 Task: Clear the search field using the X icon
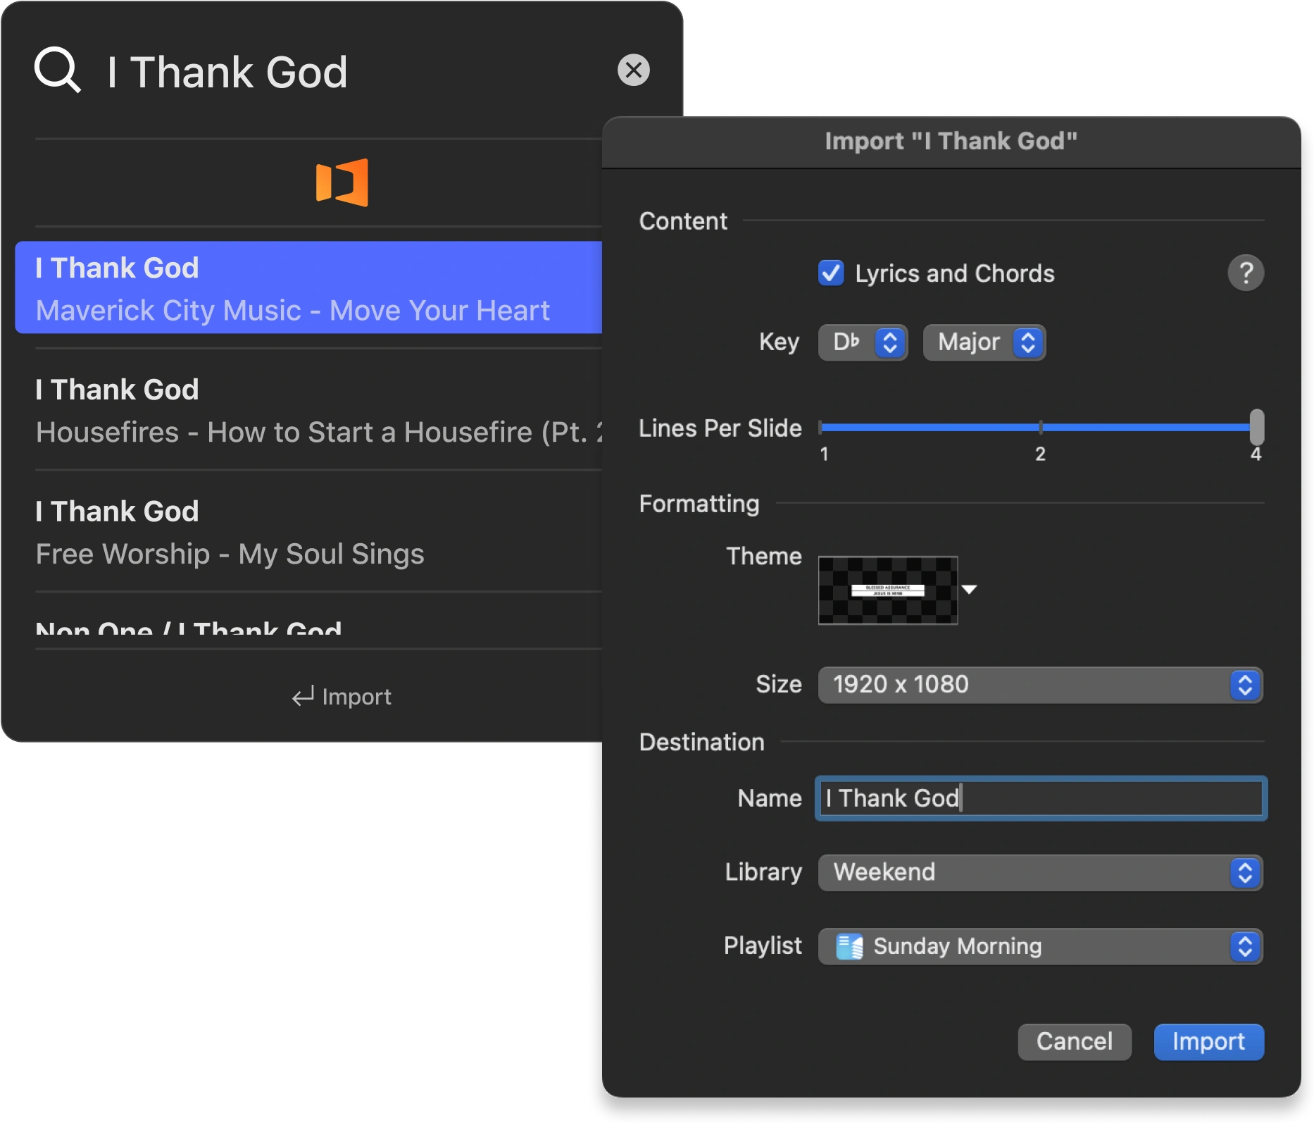pos(633,70)
